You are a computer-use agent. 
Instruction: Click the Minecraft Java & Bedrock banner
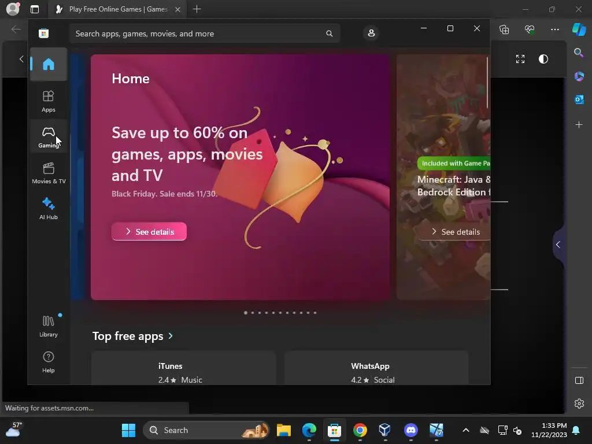[x=443, y=177]
